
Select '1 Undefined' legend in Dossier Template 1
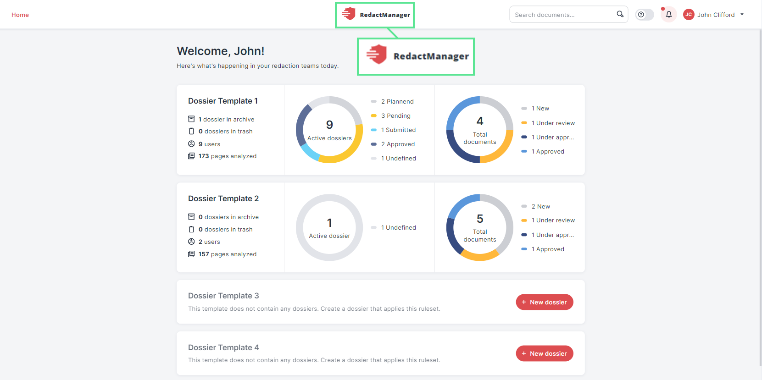(x=394, y=158)
